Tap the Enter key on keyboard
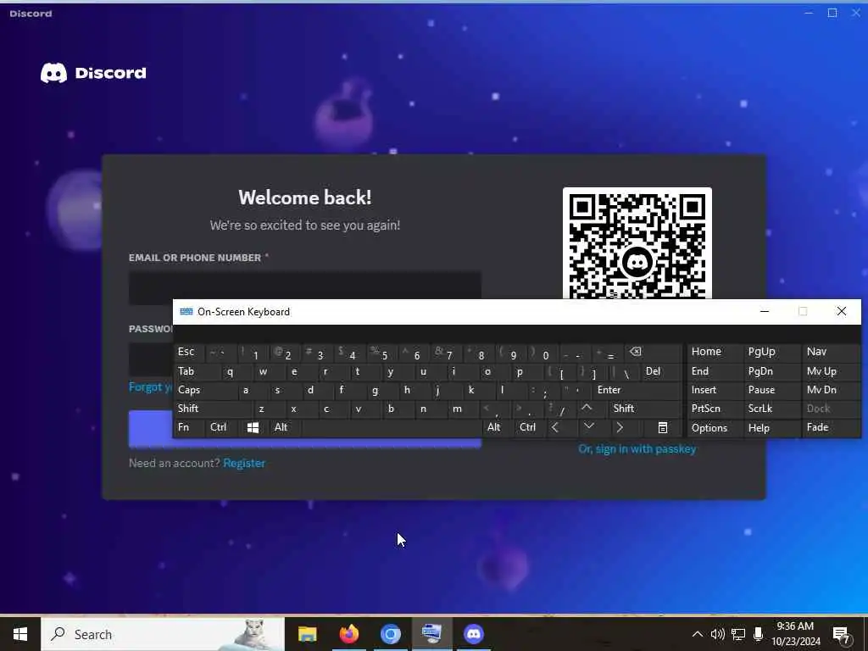868x651 pixels. pyautogui.click(x=637, y=390)
